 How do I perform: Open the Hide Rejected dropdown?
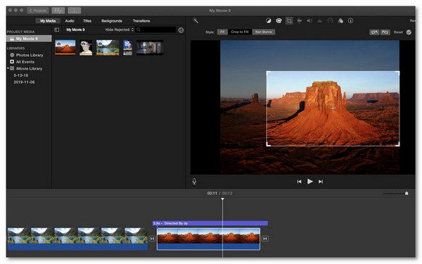point(120,30)
